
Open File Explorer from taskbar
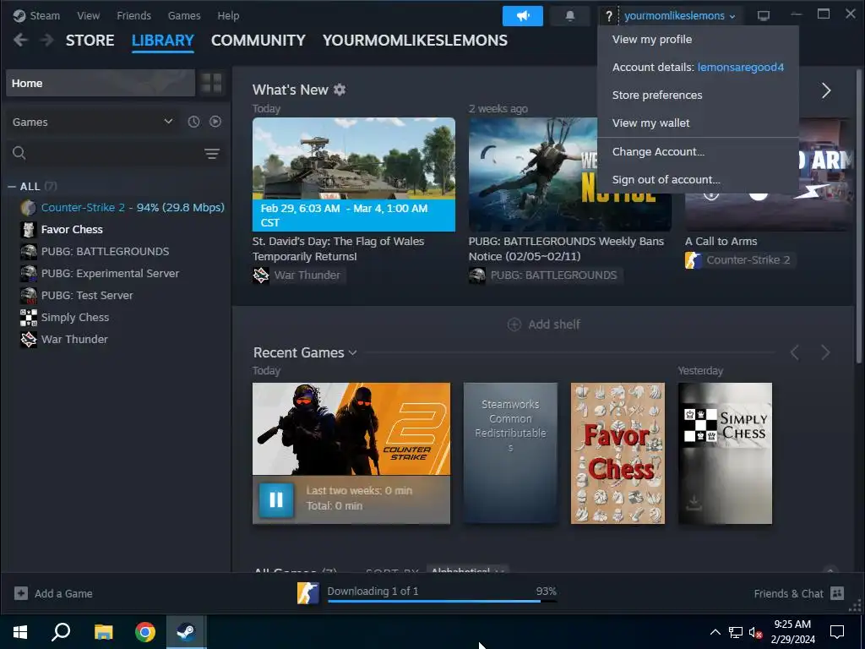(103, 632)
